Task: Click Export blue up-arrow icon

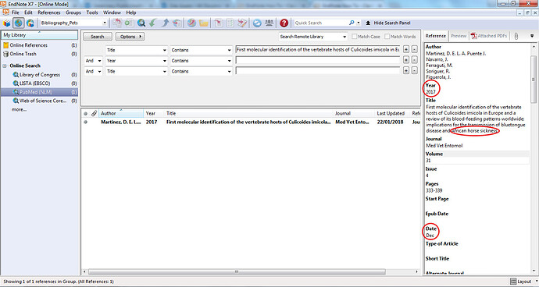Action: tap(166, 23)
